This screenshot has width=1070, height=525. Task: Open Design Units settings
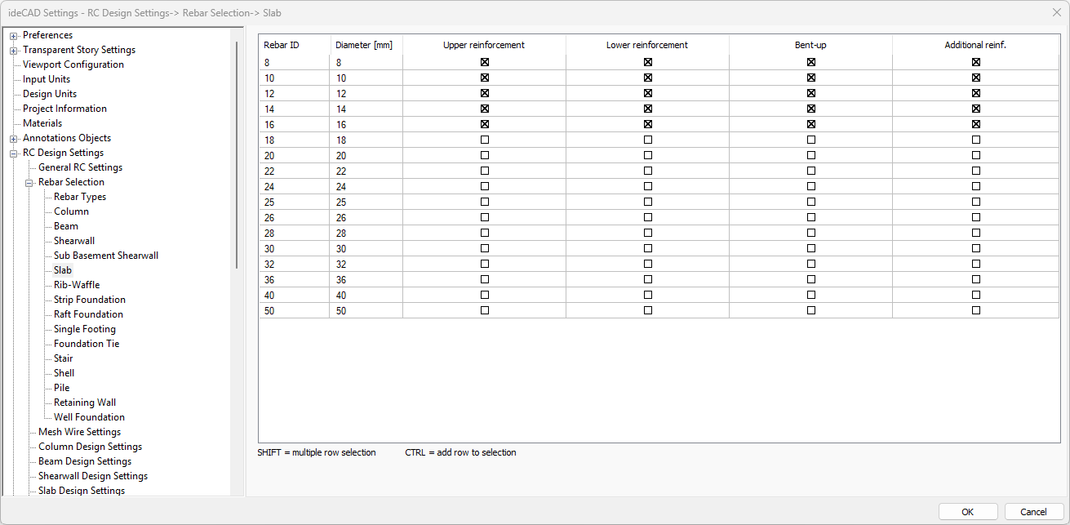click(x=50, y=94)
